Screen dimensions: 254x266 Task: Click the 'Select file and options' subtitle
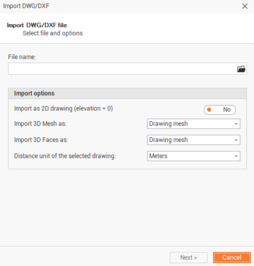pyautogui.click(x=52, y=33)
